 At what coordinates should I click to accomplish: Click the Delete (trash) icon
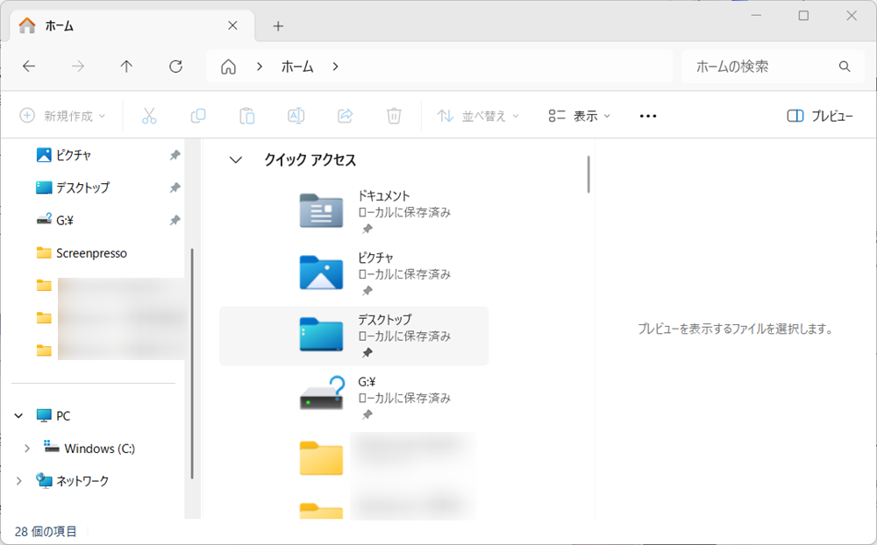[394, 115]
